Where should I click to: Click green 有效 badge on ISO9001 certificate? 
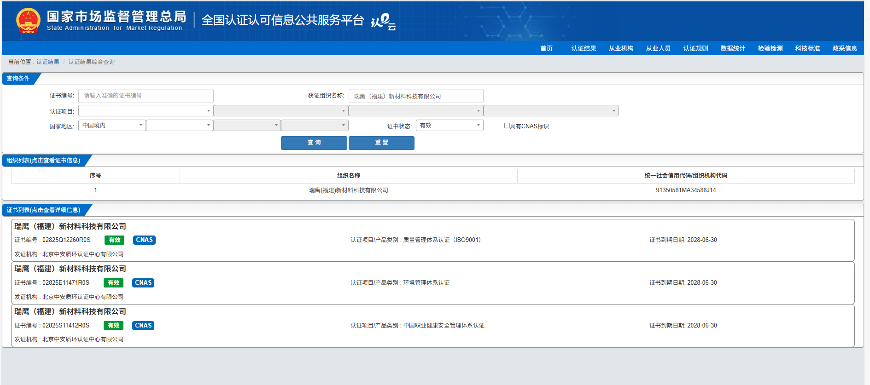[114, 240]
